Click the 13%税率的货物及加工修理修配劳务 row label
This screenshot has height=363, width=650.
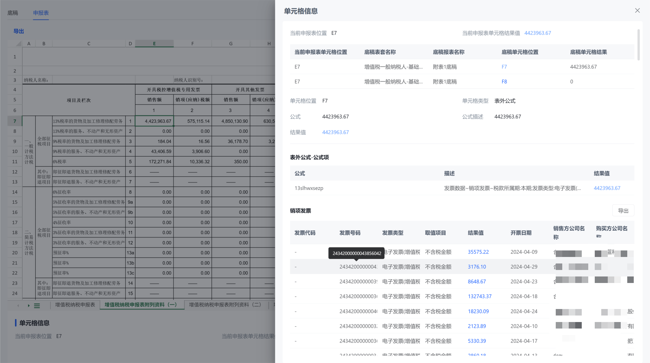(88, 121)
